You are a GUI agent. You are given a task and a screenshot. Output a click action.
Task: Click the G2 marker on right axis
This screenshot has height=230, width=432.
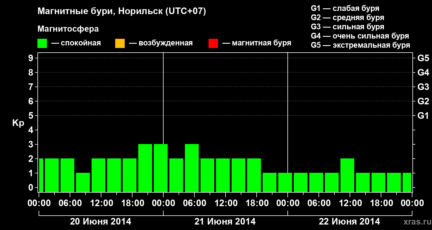(423, 101)
